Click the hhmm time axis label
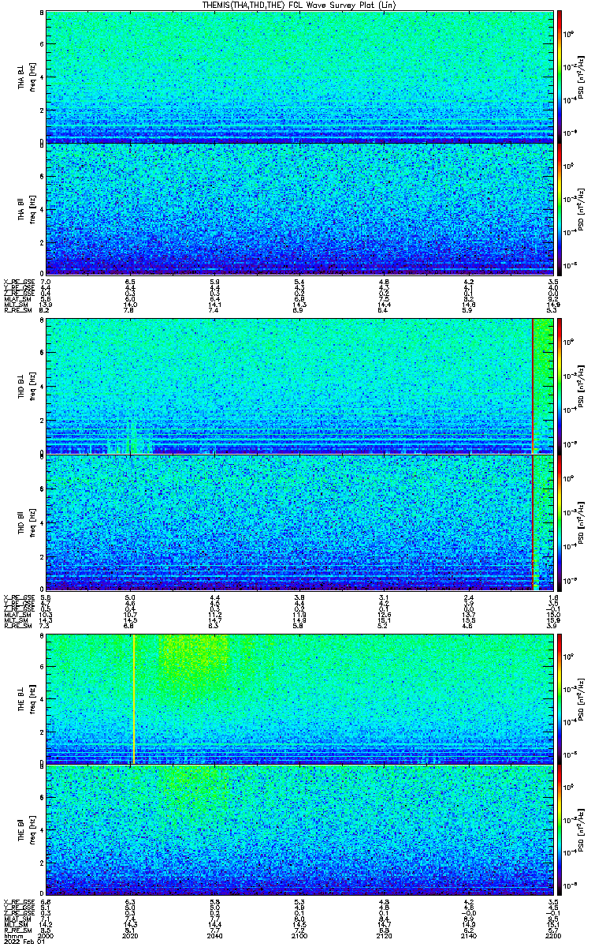The image size is (591, 947). 12,936
